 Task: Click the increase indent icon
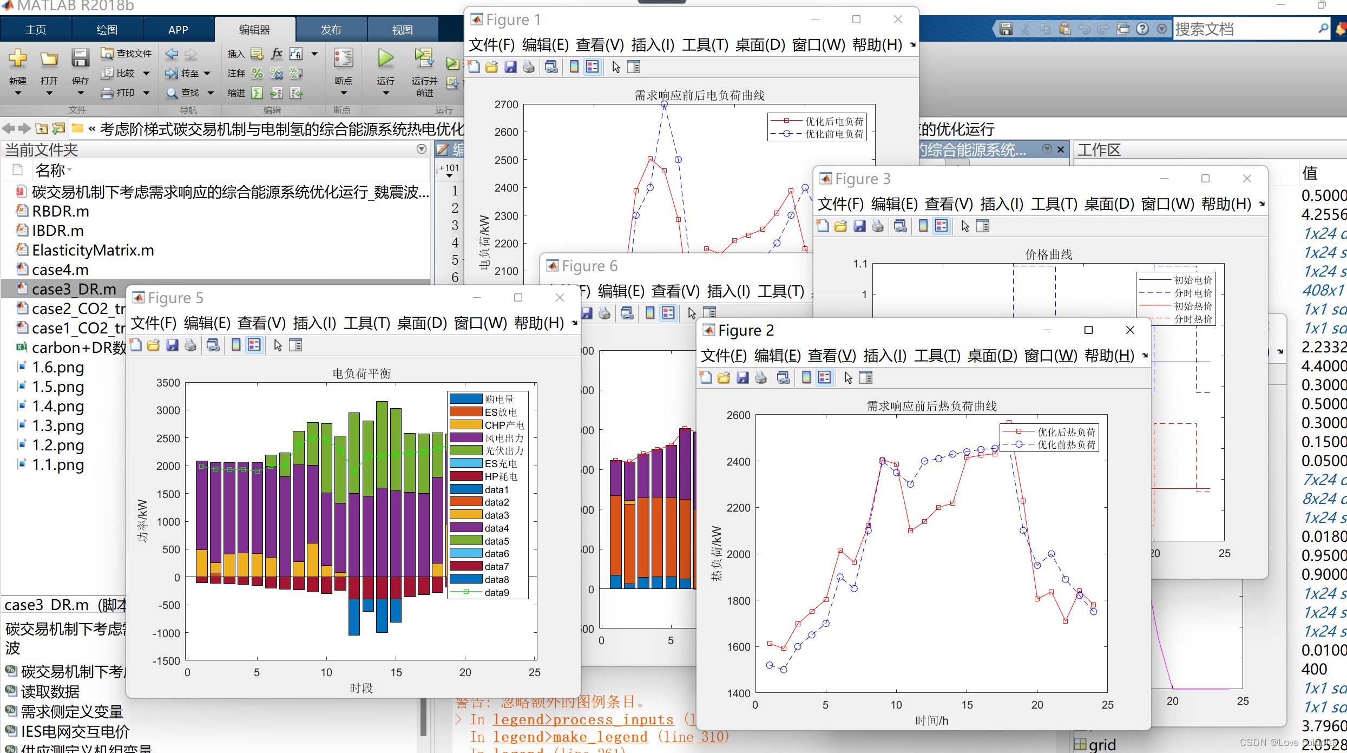[277, 93]
